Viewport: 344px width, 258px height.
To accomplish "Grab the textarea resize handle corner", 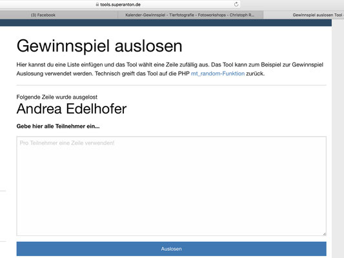I will pos(325,234).
